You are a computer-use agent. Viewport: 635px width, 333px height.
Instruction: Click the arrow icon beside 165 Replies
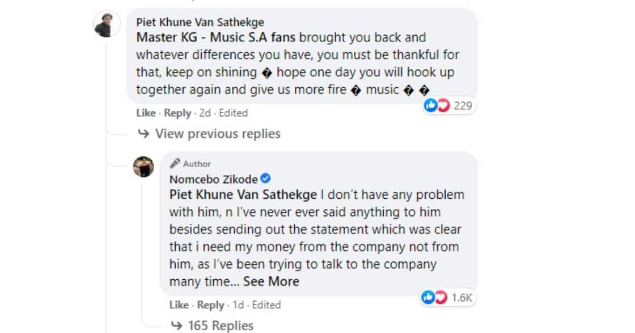177,326
